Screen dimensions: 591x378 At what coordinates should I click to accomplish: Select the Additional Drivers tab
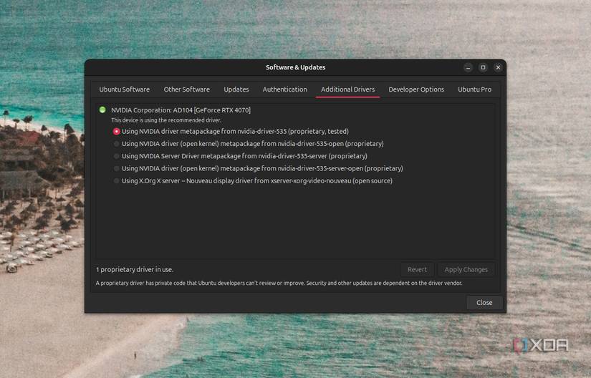tap(348, 89)
